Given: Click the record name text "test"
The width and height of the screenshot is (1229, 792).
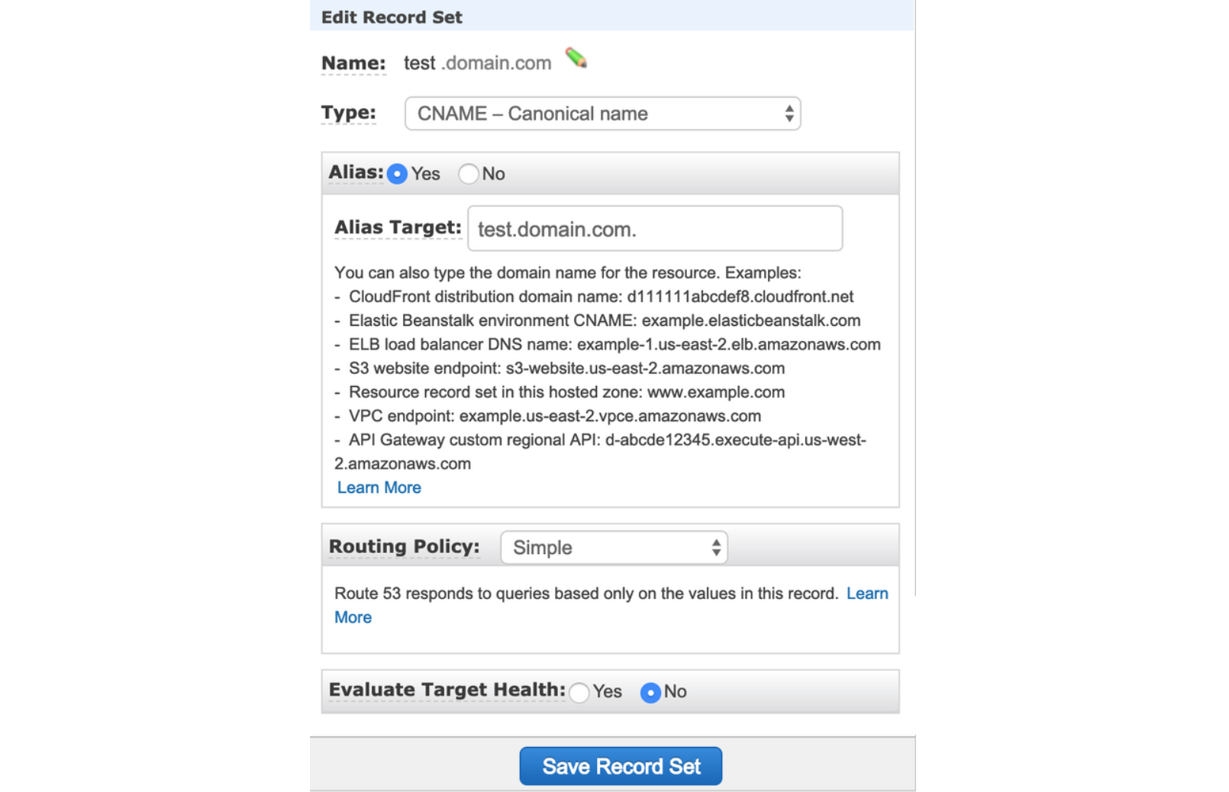Looking at the screenshot, I should point(419,63).
